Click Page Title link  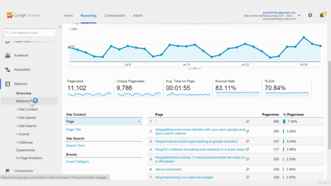pos(73,130)
